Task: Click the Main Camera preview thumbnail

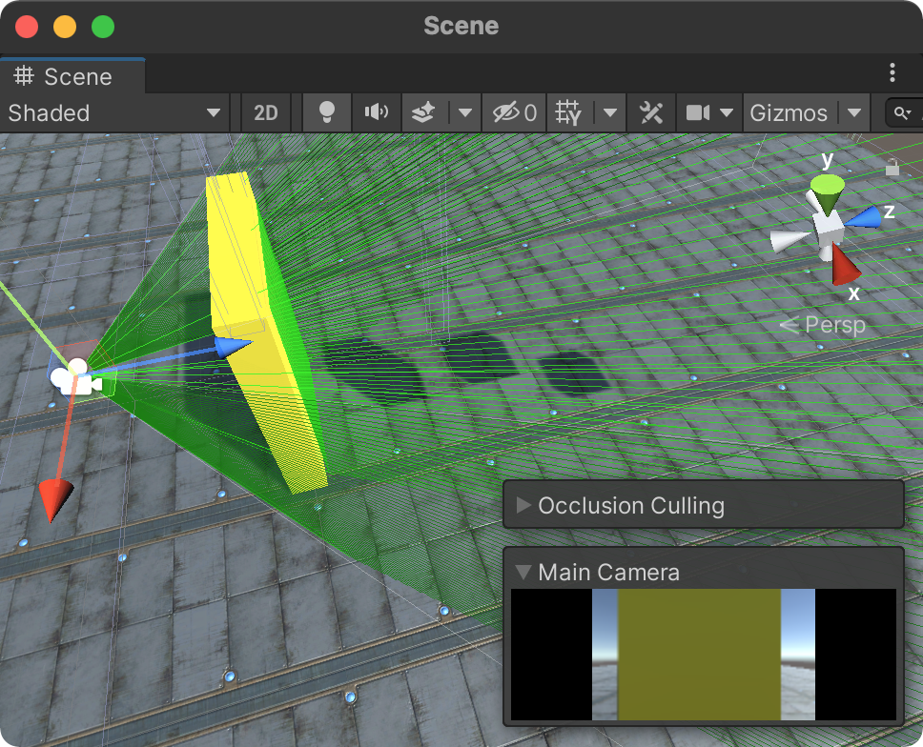Action: 704,655
